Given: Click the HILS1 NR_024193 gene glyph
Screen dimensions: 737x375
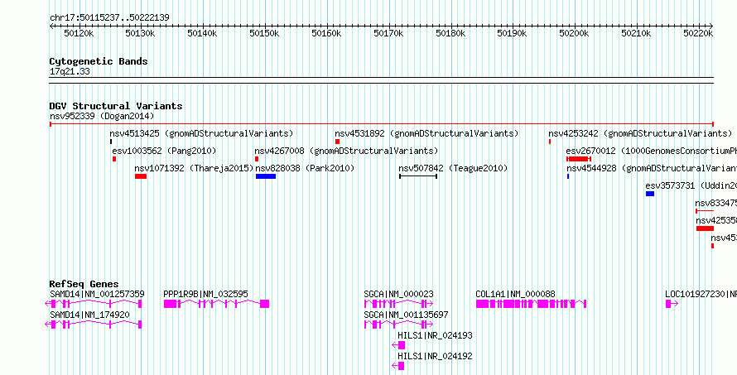Looking at the screenshot, I should coord(398,345).
